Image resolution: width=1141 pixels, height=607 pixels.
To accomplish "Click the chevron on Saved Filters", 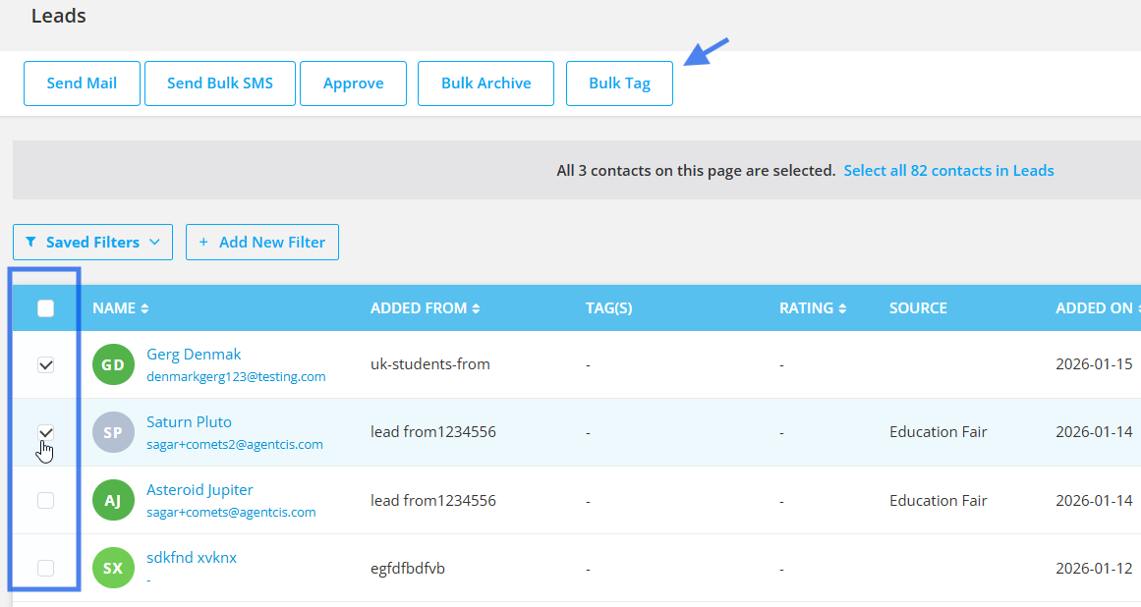I will click(x=154, y=242).
